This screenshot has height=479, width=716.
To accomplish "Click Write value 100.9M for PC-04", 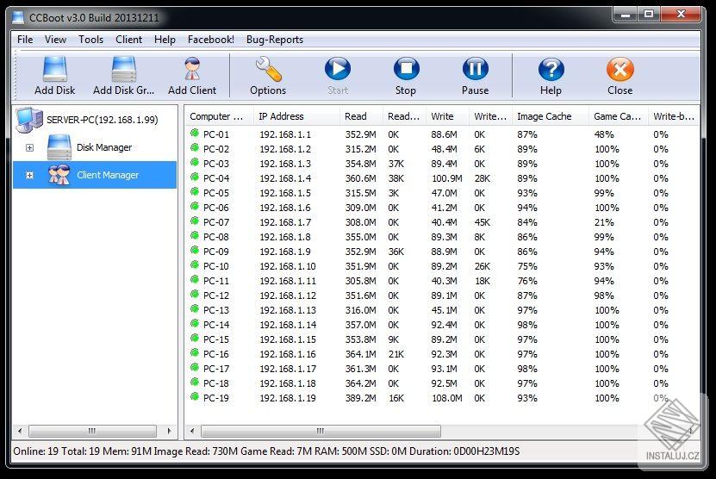I will click(x=447, y=178).
